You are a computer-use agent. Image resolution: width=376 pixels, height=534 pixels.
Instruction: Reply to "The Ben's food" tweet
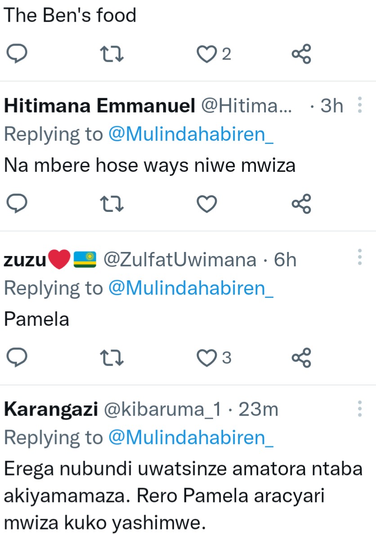coord(17,54)
